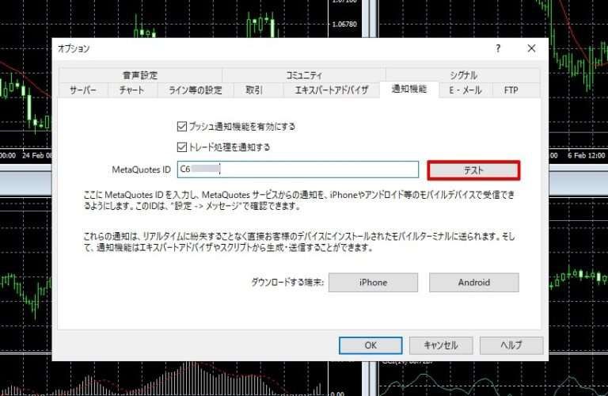Switch to the チャート tab
608x396 pixels.
[x=132, y=90]
